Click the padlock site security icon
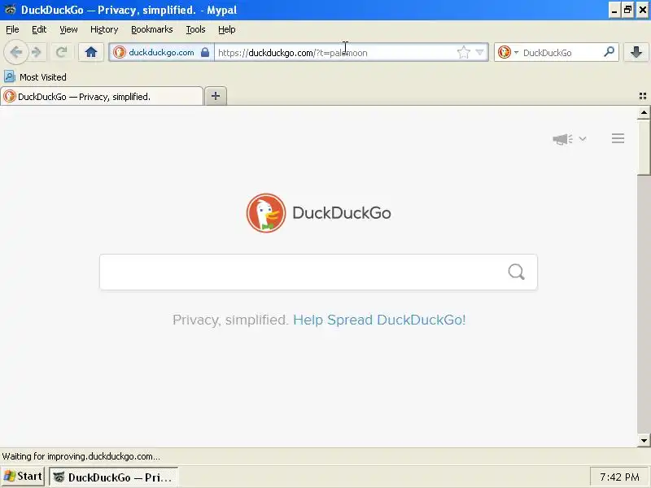651x488 pixels. (x=205, y=52)
